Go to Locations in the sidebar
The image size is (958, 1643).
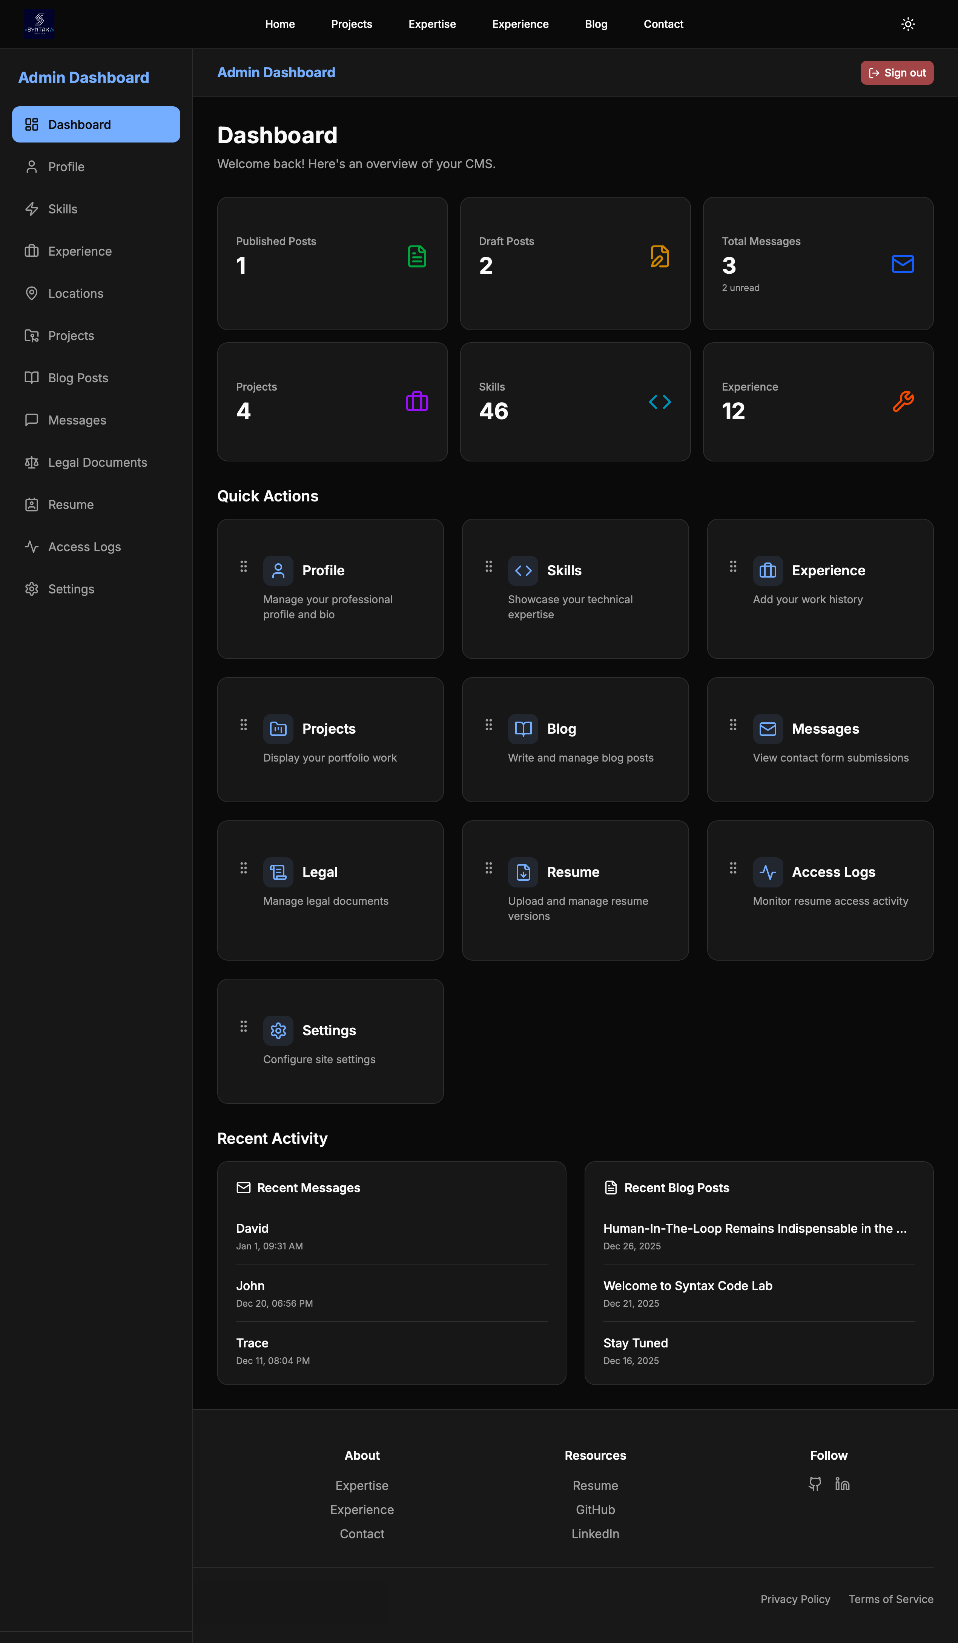[76, 293]
